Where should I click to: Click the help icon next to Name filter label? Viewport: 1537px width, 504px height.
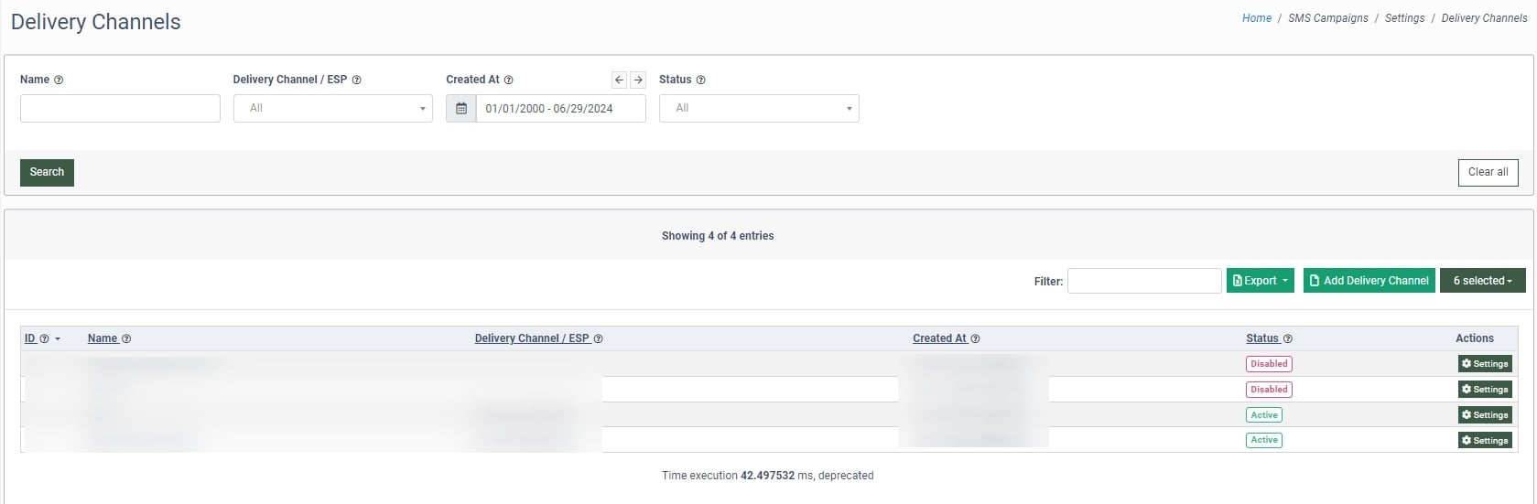pos(59,80)
